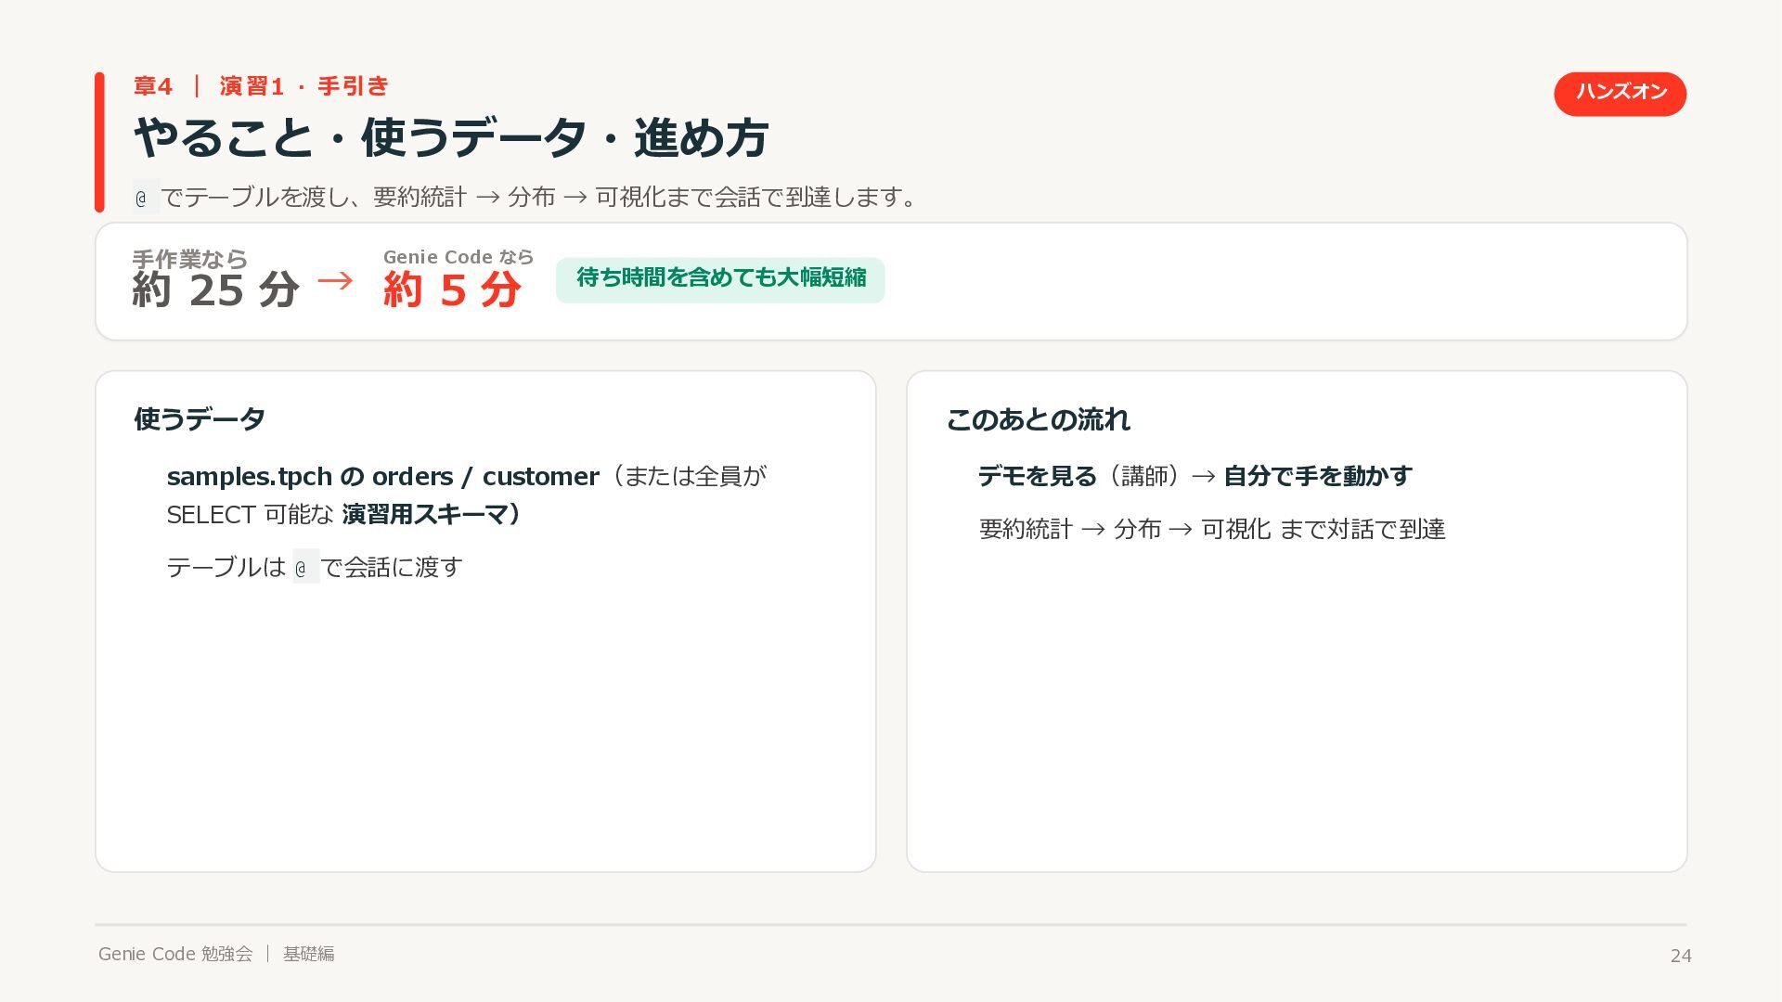This screenshot has width=1782, height=1002.
Task: Click the page number 24
Action: [x=1681, y=956]
